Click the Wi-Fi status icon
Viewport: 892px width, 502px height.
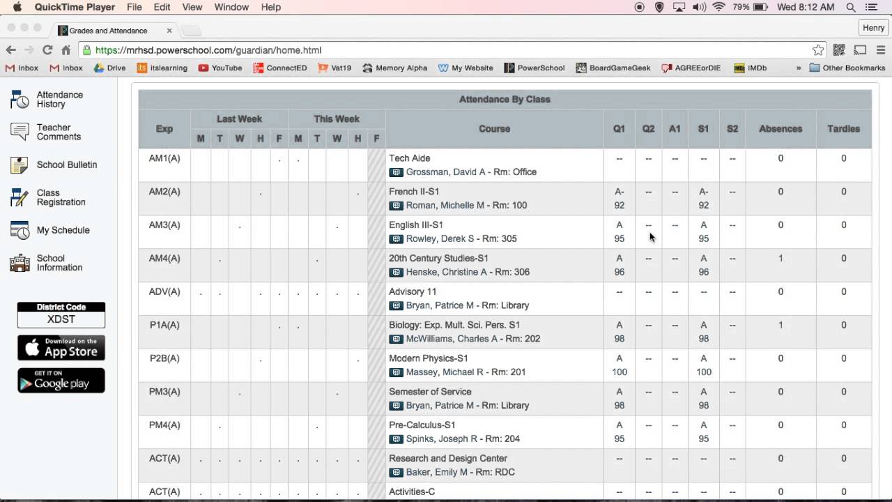(x=718, y=7)
